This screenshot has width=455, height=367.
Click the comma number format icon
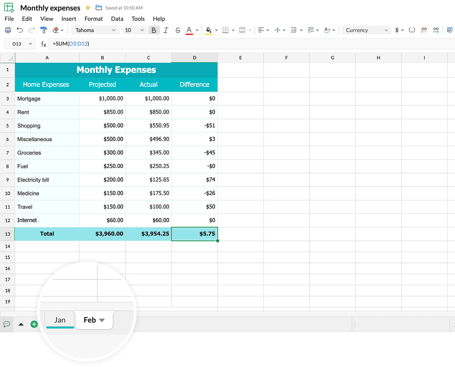(412, 30)
